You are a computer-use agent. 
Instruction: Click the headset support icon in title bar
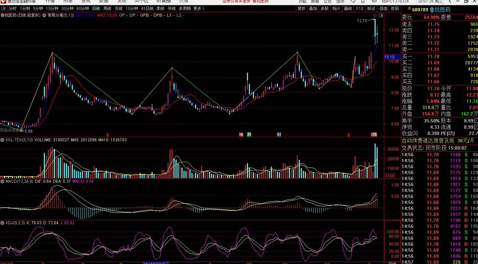click(354, 2)
